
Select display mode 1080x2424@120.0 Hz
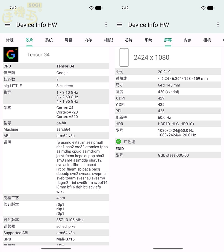[x=177, y=135]
